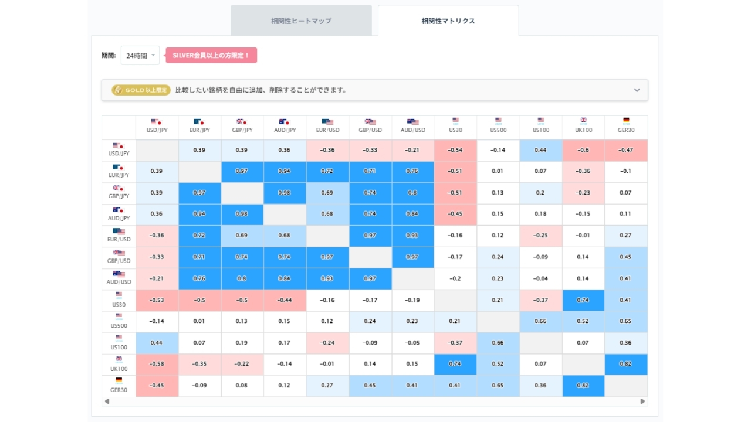Click US30 flag icon in column header

click(455, 121)
